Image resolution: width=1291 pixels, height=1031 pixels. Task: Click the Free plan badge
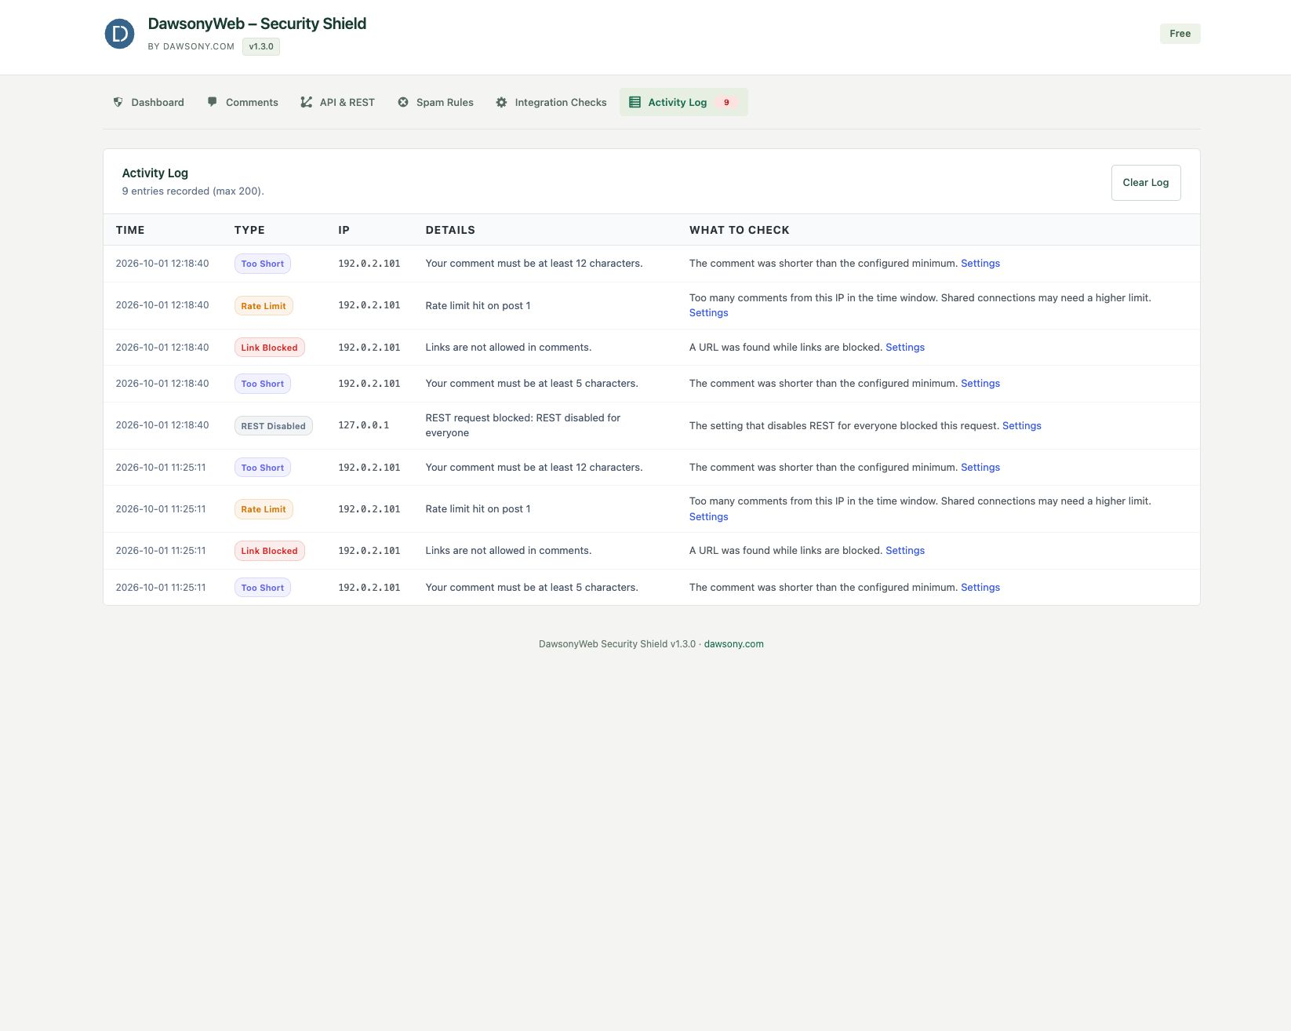click(x=1180, y=34)
